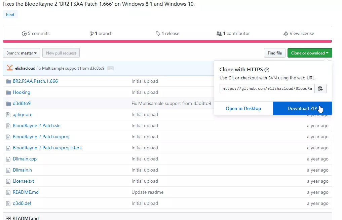Screen dimensions: 342x220
Task: Open the License.txt file
Action: [x=23, y=181]
